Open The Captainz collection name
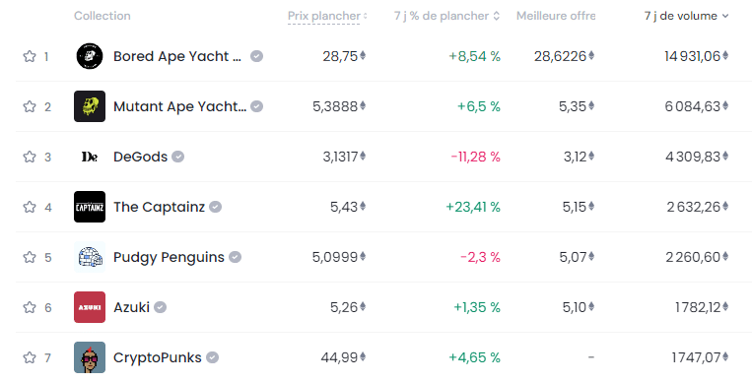Screen dimensions: 752x382 160,207
